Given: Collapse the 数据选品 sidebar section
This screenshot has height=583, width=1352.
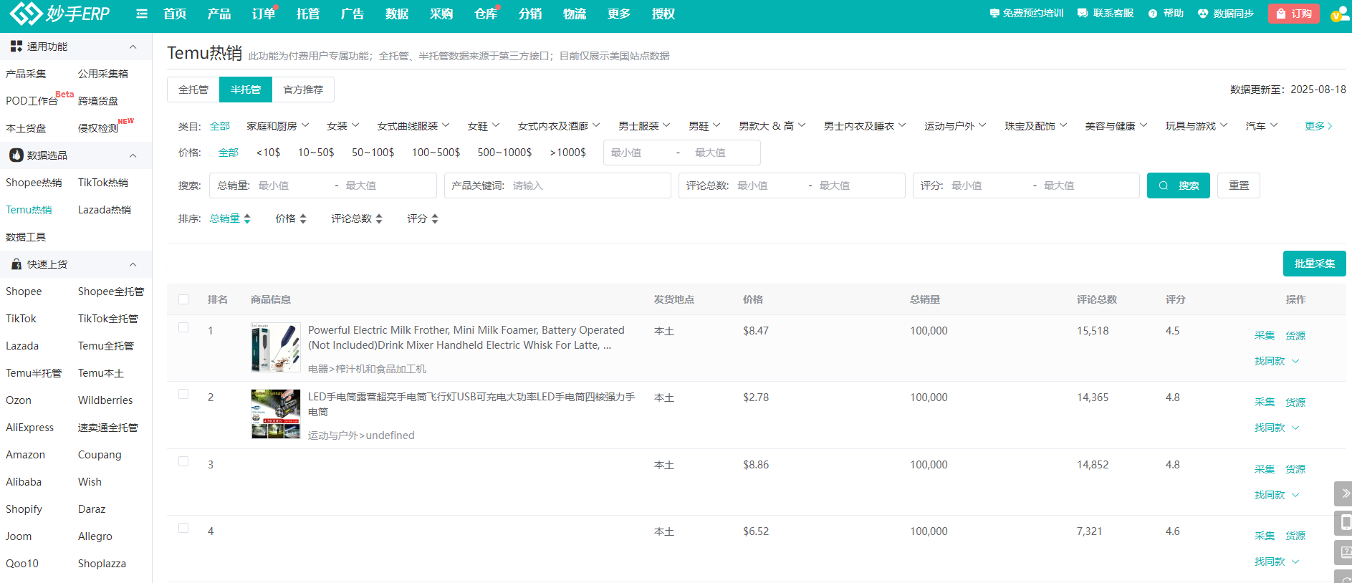Looking at the screenshot, I should (133, 155).
